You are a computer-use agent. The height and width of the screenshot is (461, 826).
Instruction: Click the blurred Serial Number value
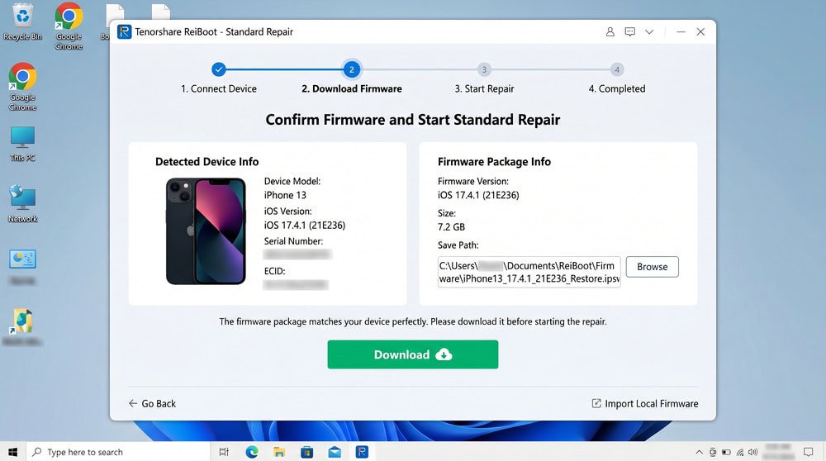click(x=297, y=254)
